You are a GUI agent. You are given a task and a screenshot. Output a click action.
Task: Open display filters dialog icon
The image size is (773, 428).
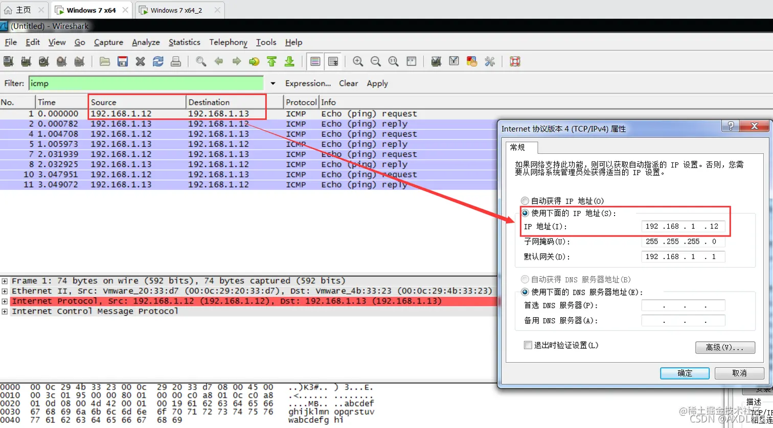point(454,62)
